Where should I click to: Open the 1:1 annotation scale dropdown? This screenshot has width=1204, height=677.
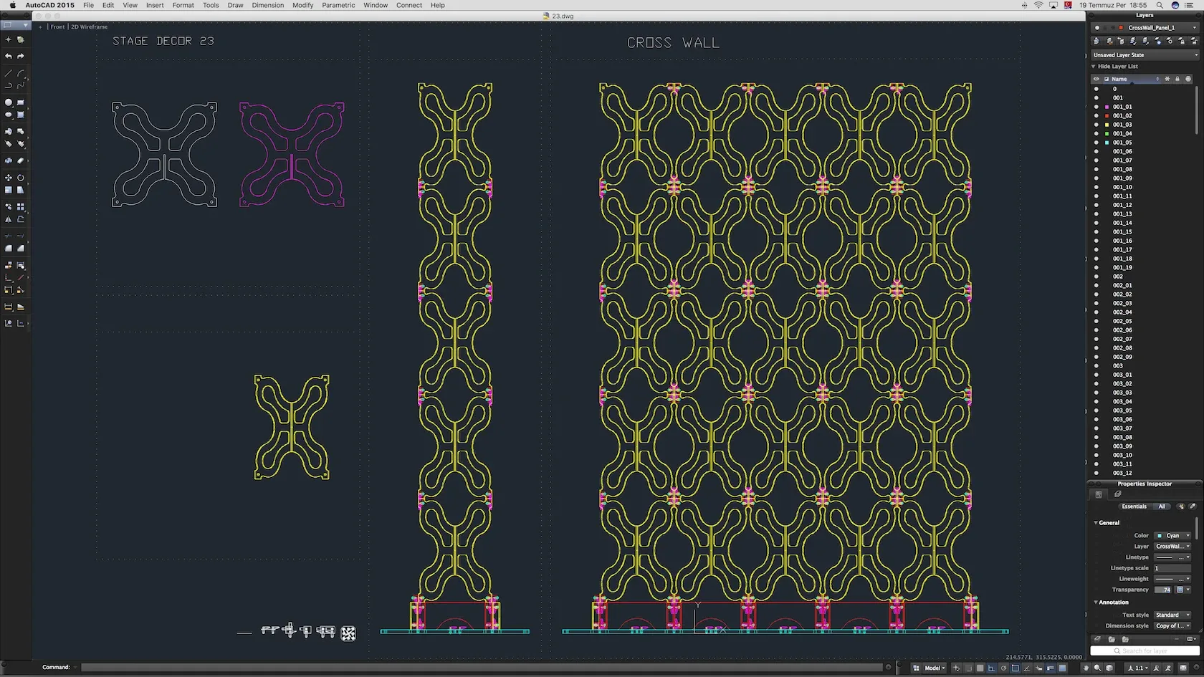click(1139, 668)
